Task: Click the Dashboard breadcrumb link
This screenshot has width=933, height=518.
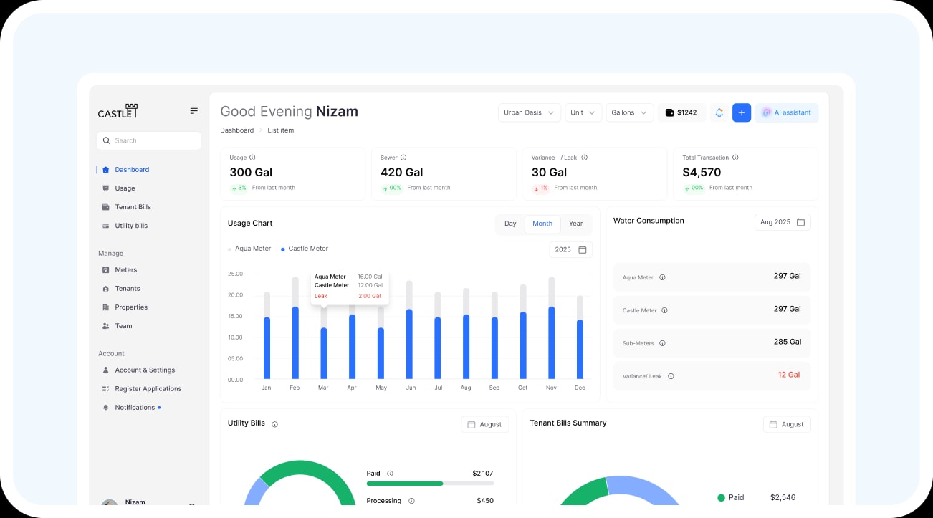Action: [x=237, y=130]
